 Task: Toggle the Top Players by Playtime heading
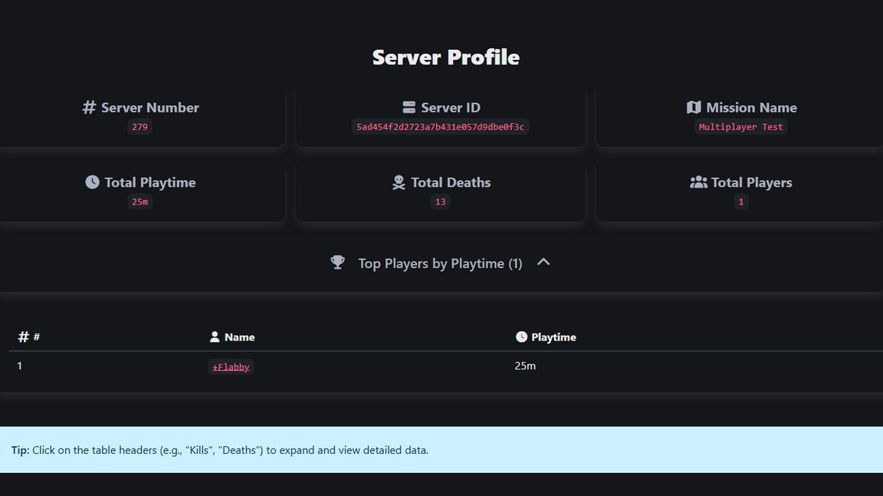point(440,263)
